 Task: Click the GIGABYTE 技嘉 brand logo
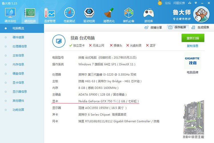tap(192, 61)
